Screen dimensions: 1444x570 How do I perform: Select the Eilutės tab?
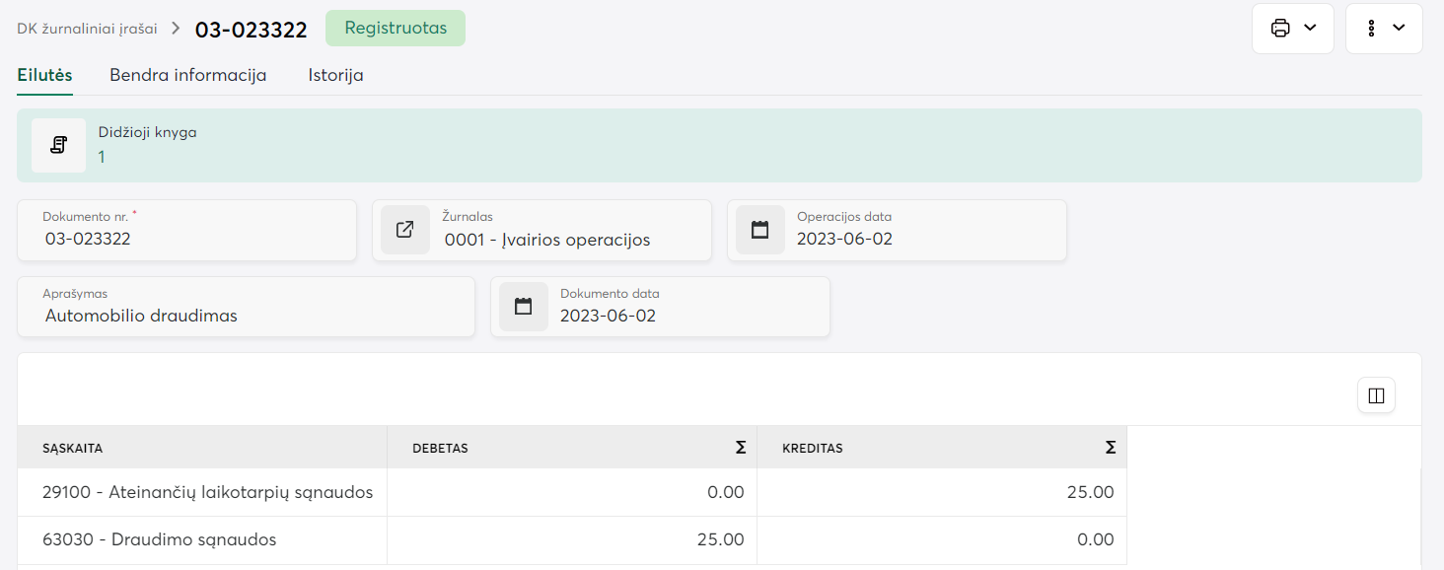click(44, 75)
